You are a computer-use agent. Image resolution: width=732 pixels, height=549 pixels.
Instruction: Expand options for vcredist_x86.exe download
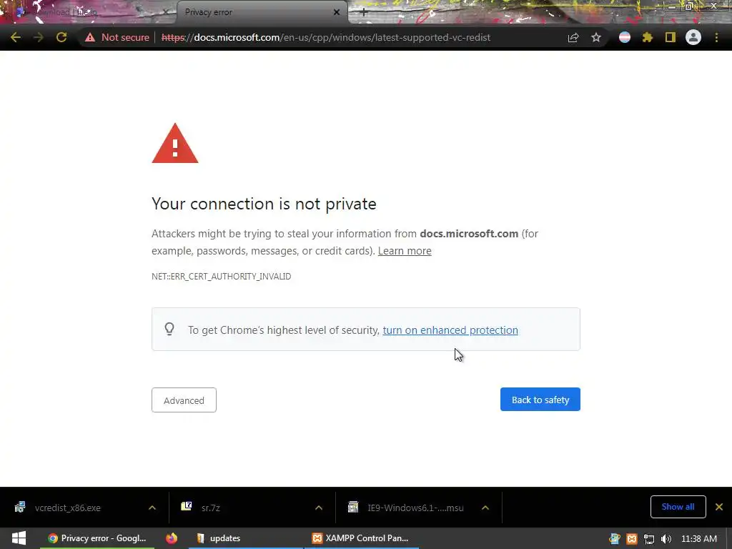pos(152,508)
